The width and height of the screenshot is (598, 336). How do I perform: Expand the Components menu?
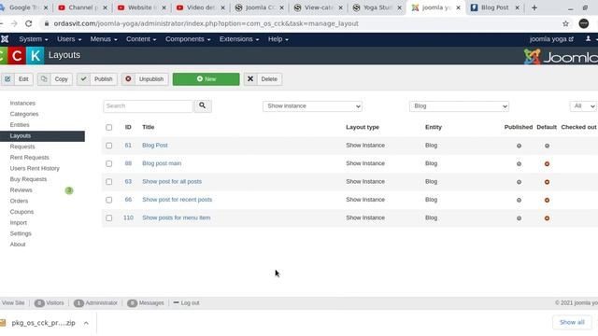pos(188,39)
